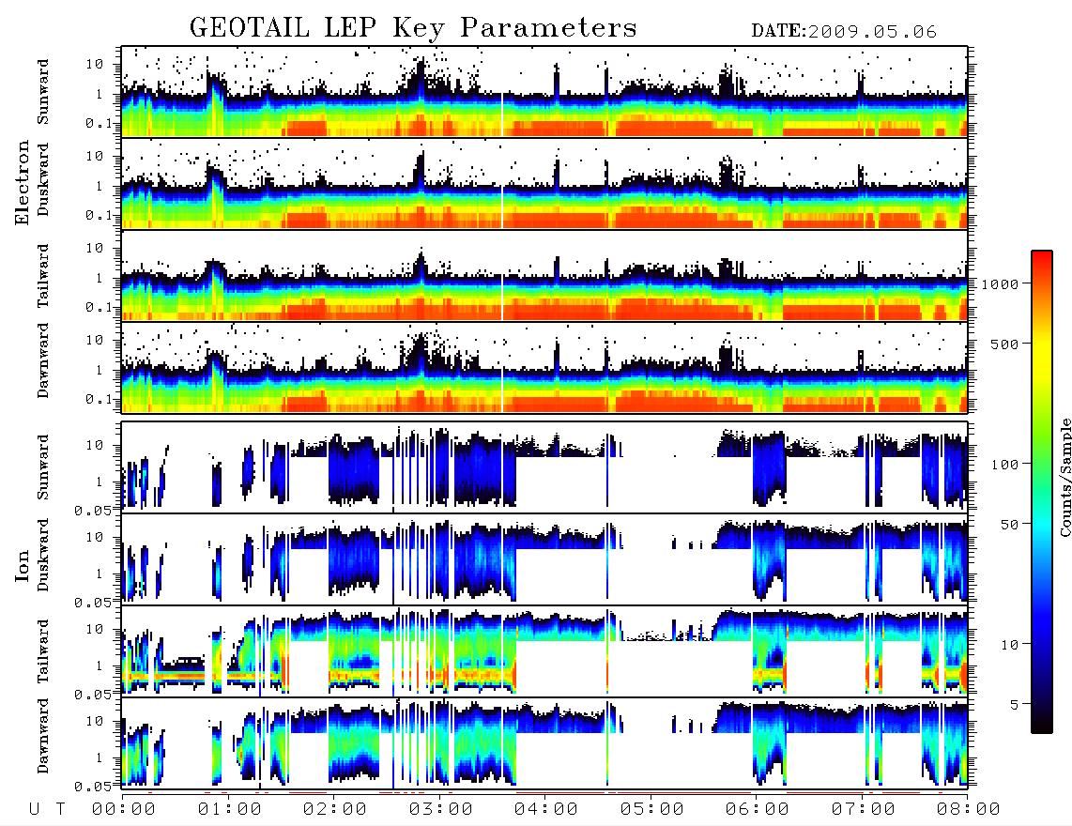1072x826 pixels.
Task: Click the Ion Duskward spectrogram panel
Action: coord(544,558)
